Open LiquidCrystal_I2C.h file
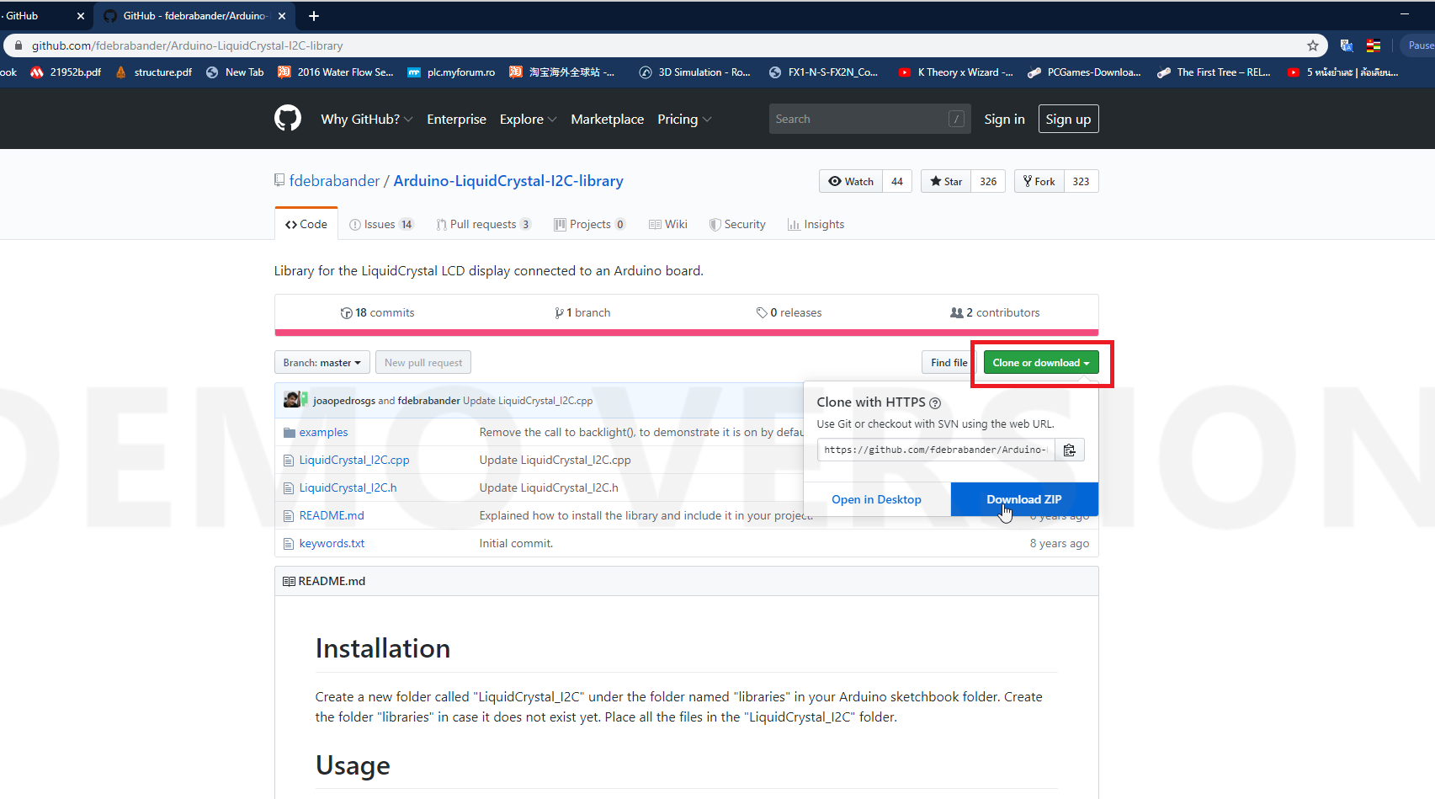The width and height of the screenshot is (1435, 799). (348, 487)
